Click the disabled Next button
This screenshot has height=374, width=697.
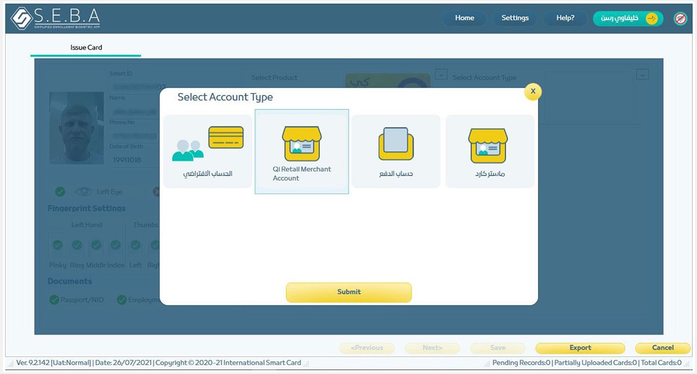(x=433, y=348)
